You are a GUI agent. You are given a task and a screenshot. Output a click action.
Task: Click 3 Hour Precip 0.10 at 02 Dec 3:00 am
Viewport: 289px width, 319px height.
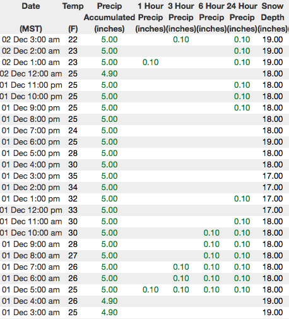181,40
